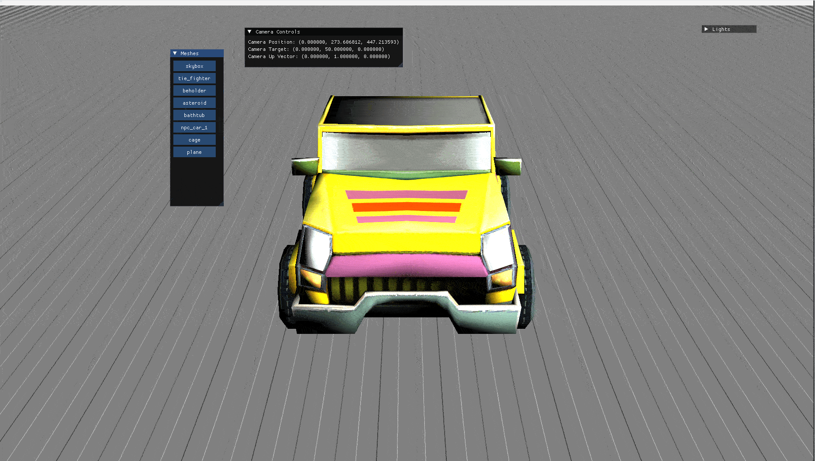
Task: Click the Camera Controls title text
Action: [x=278, y=32]
